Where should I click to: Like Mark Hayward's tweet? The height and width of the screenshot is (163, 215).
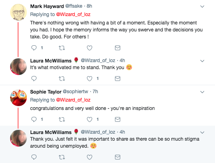[90, 47]
